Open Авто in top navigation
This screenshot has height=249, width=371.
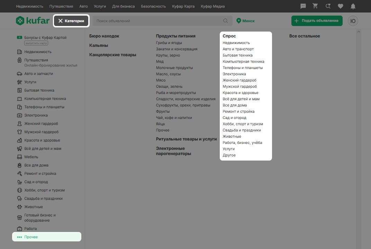click(83, 6)
